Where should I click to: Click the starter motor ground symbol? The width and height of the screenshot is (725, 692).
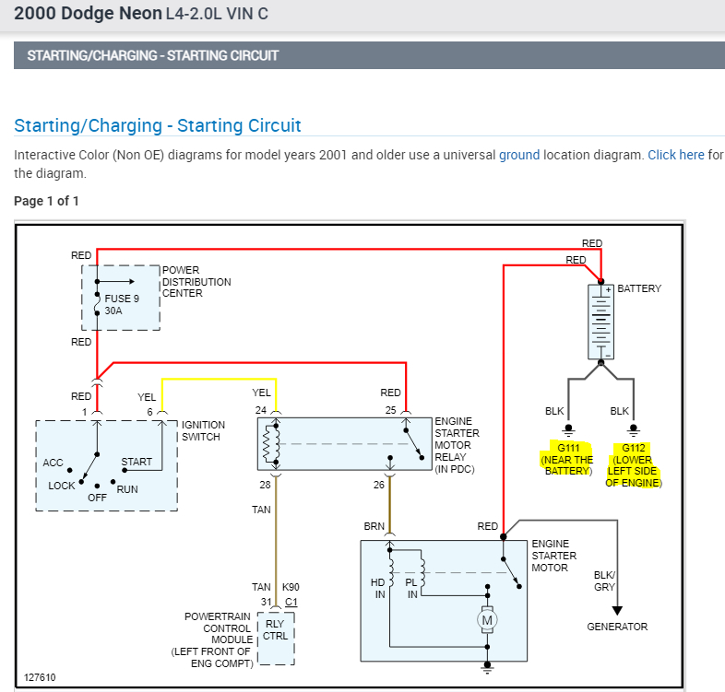tap(487, 667)
